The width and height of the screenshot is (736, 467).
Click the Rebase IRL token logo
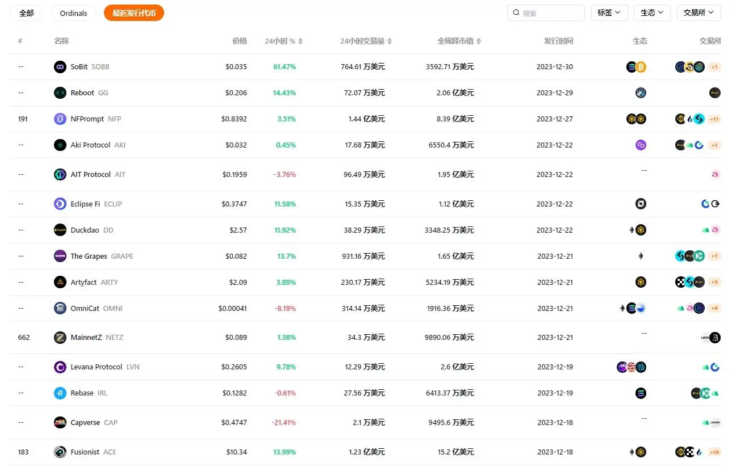[60, 393]
